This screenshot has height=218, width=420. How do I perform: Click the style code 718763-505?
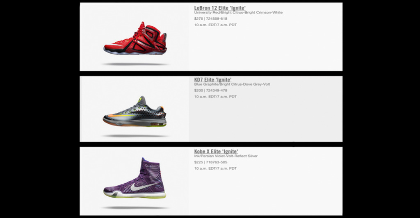click(217, 162)
